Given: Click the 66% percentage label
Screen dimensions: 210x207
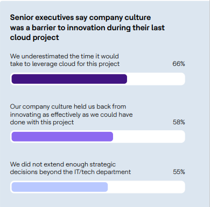Looking at the screenshot, I should click(x=179, y=64).
